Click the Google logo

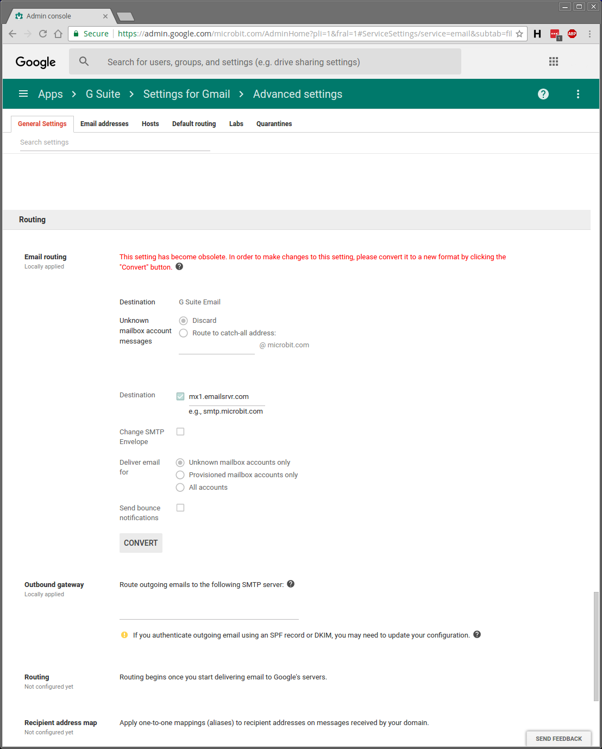point(36,62)
